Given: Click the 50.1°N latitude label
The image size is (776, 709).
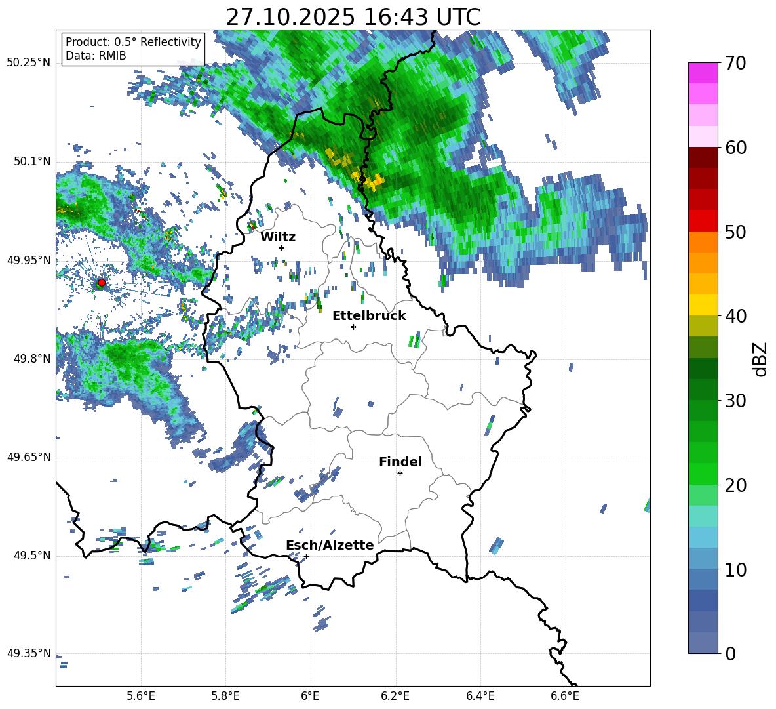Looking at the screenshot, I should coord(32,161).
